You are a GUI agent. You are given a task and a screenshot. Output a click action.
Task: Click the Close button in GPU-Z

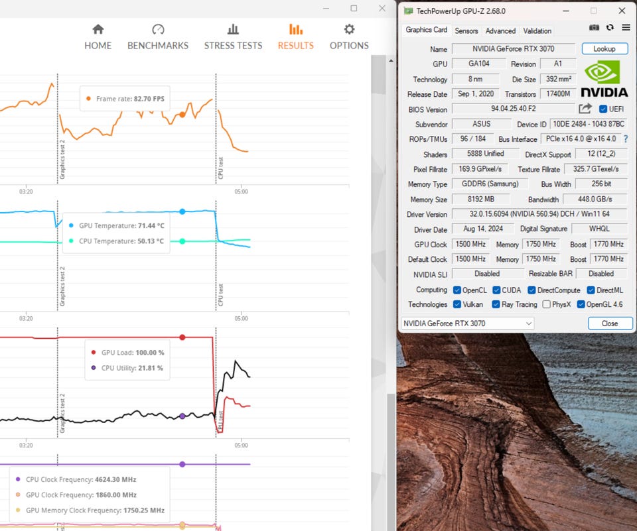click(x=609, y=324)
